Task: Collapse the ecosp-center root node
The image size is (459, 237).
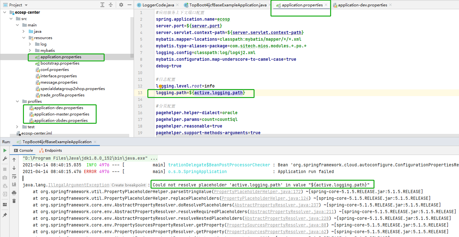Action: (4, 12)
